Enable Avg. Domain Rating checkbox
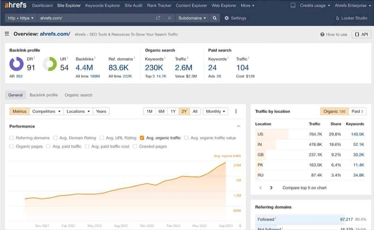 pos(55,138)
